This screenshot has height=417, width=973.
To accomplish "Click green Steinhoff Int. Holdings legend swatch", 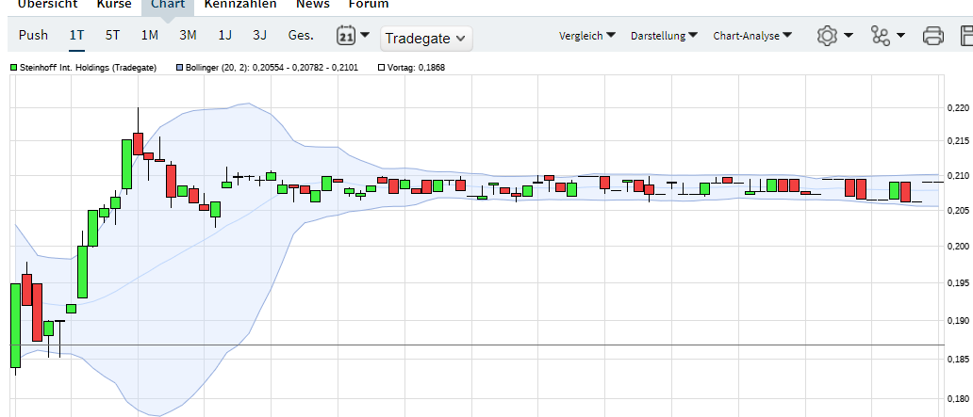I will 13,68.
